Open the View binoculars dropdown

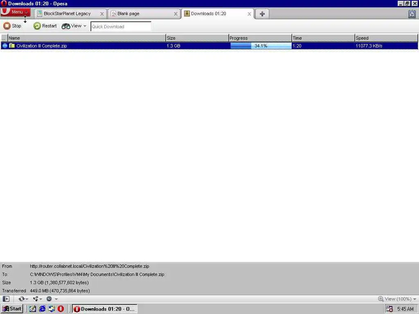click(74, 26)
